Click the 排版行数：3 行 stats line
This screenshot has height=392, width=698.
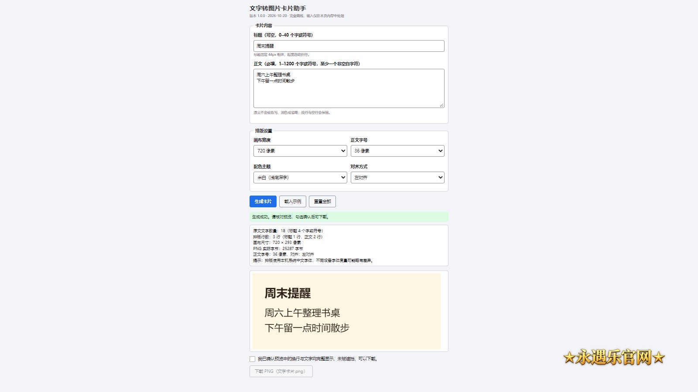pyautogui.click(x=288, y=237)
